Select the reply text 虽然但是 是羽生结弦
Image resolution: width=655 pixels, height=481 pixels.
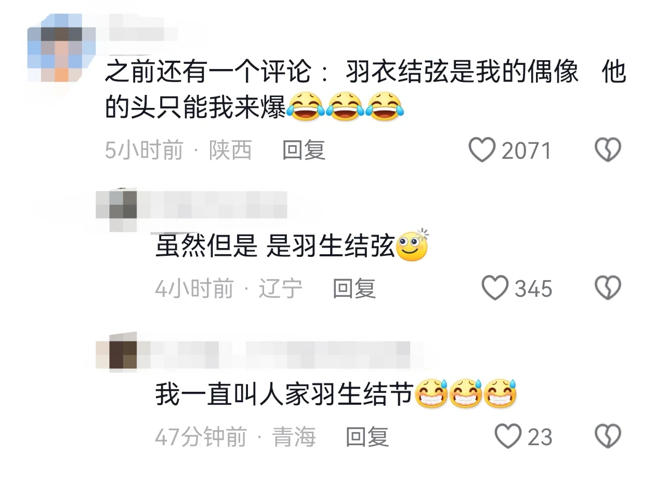(x=292, y=246)
